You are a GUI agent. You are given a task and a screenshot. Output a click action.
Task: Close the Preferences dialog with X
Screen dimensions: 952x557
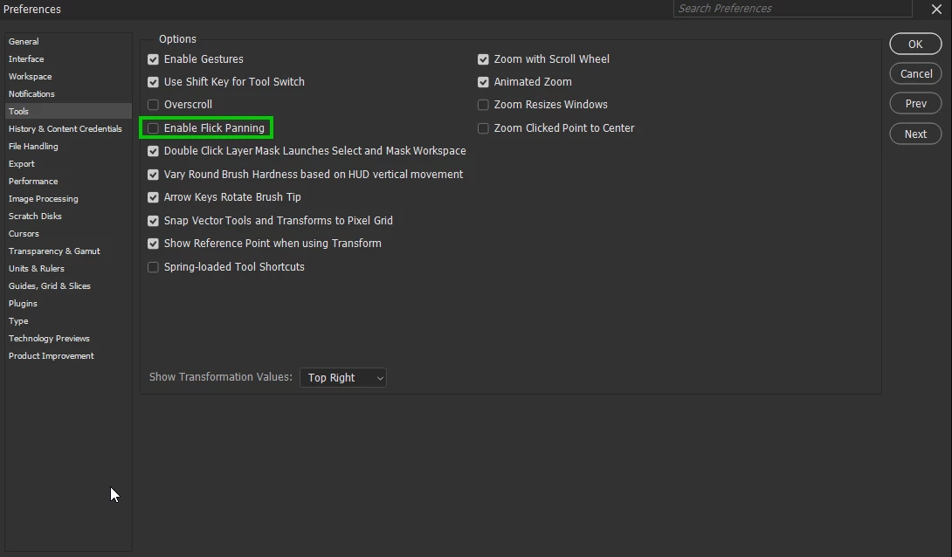(x=936, y=9)
